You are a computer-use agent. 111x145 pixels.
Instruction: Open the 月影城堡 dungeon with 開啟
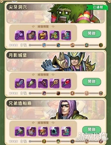coord(92,82)
